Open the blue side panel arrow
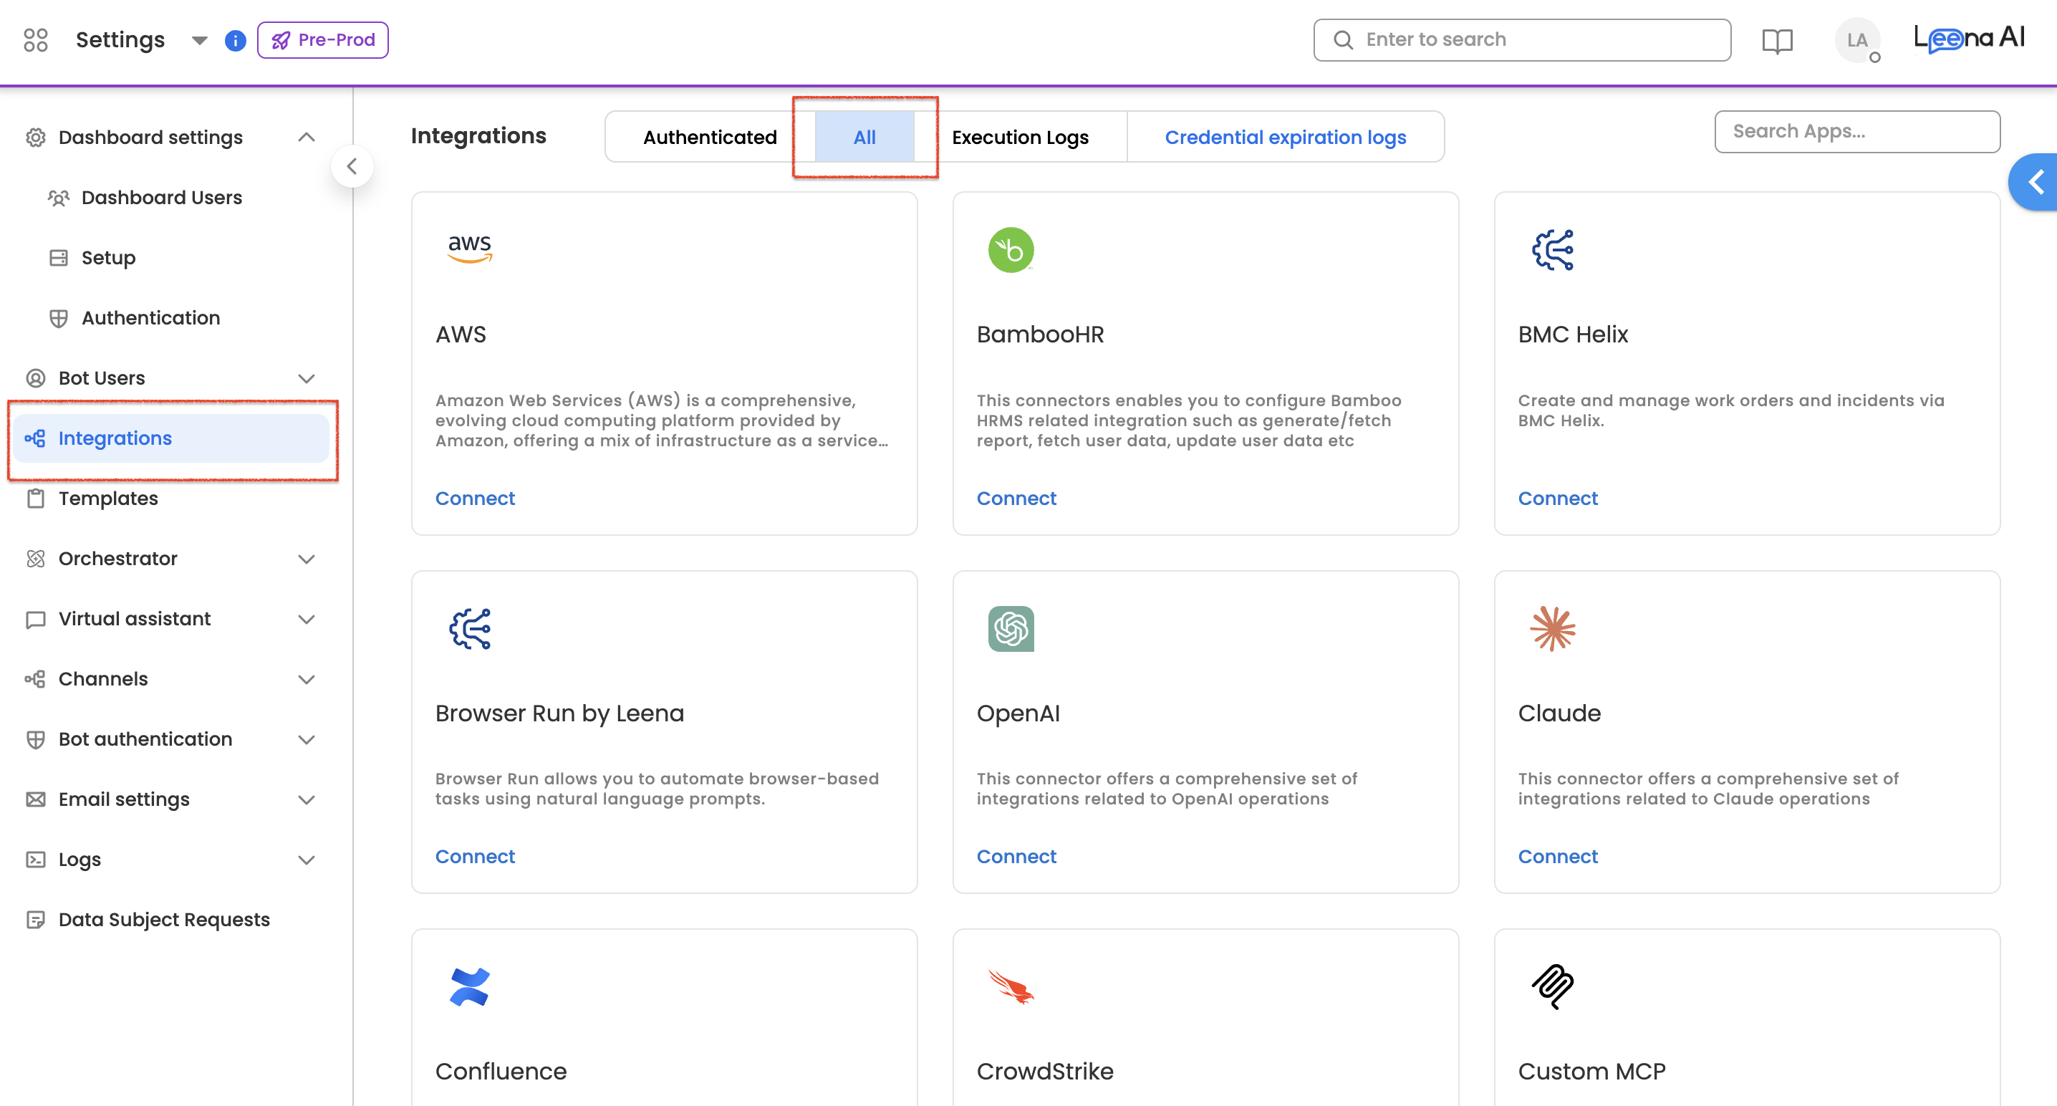 [x=2036, y=182]
